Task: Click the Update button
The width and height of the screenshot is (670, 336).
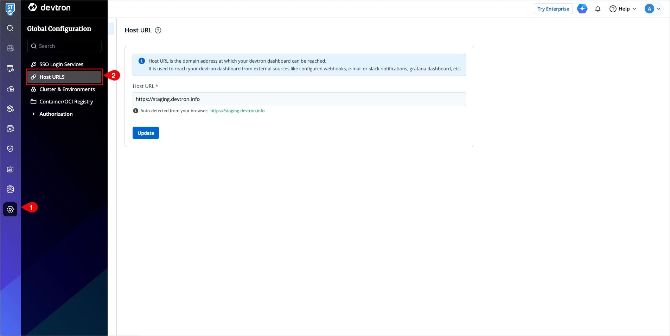Action: 146,133
